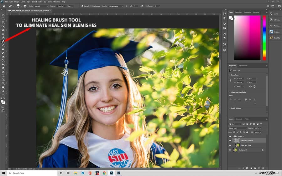Image resolution: width=282 pixels, height=176 pixels.
Task: Toggle the layer filter on/off switch
Action: [261, 123]
